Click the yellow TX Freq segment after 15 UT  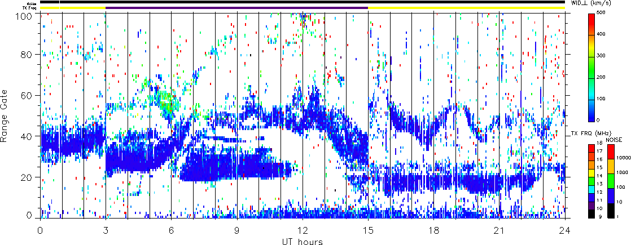466,8
